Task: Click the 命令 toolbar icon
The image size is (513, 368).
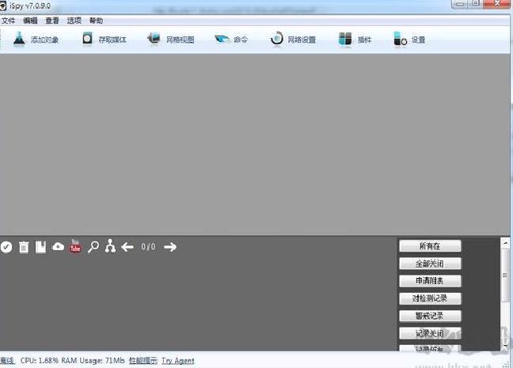Action: (x=222, y=40)
